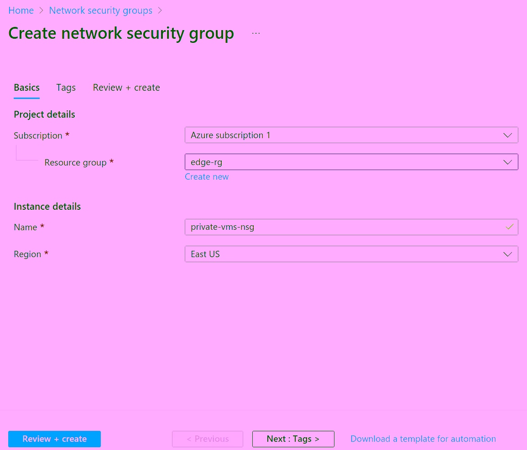Navigate to Network security groups breadcrumb
This screenshot has height=450, width=527.
pyautogui.click(x=101, y=10)
